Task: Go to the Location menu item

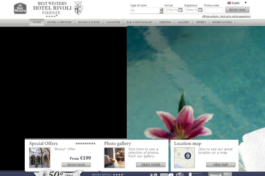Action: click(x=113, y=22)
